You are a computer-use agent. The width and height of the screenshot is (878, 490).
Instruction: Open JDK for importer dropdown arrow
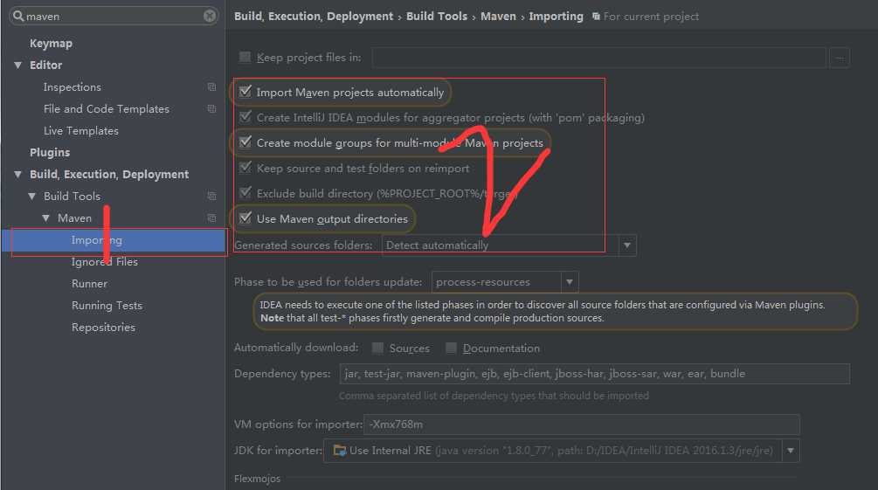(791, 450)
